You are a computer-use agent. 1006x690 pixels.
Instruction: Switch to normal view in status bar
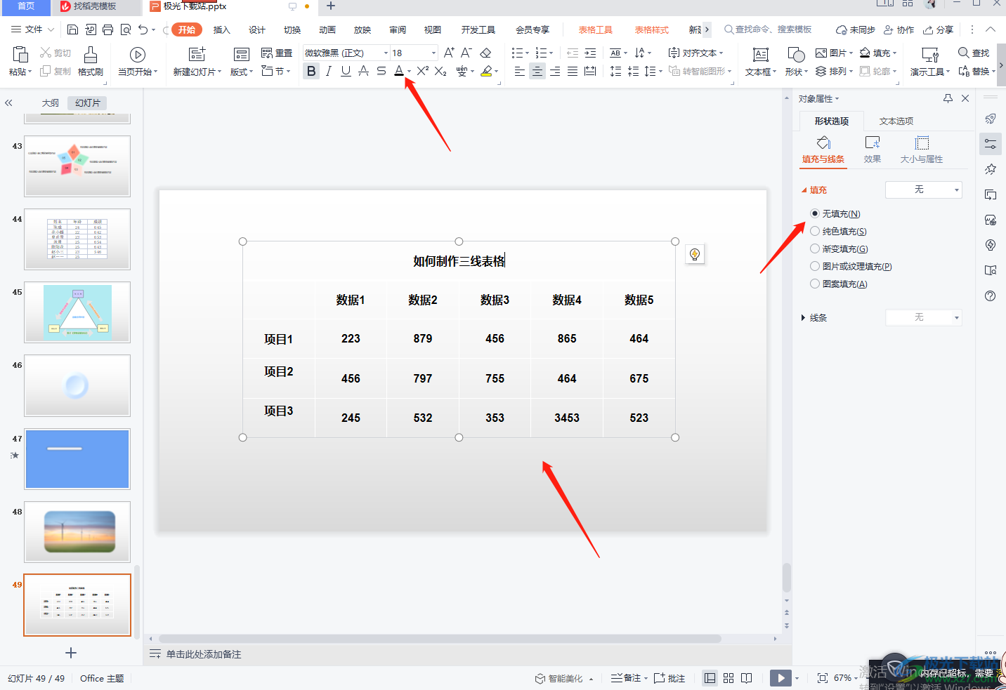pos(710,678)
